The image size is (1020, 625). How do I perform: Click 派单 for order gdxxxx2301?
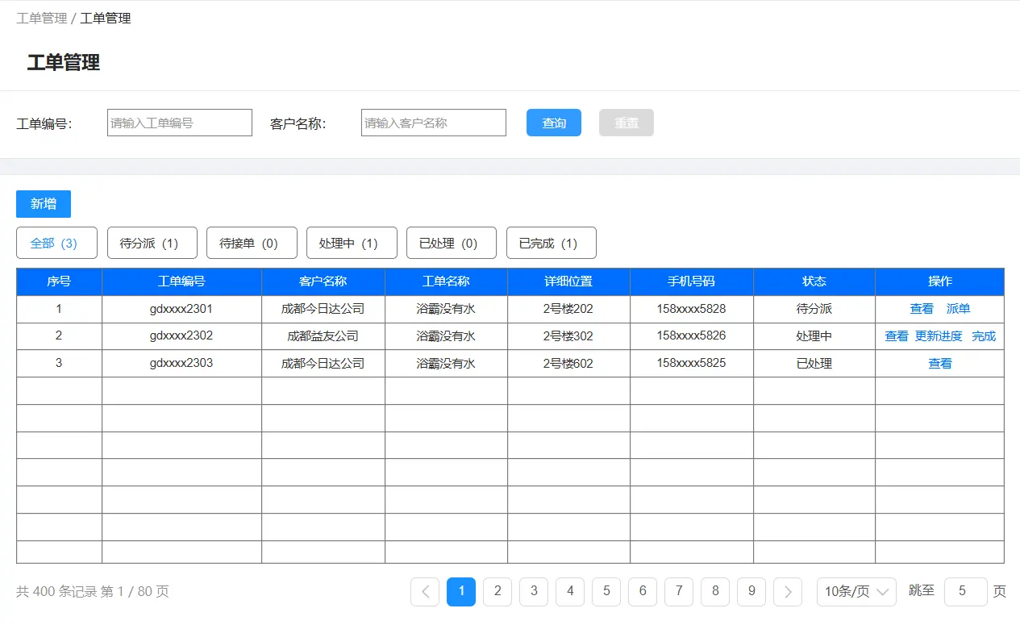pos(958,309)
